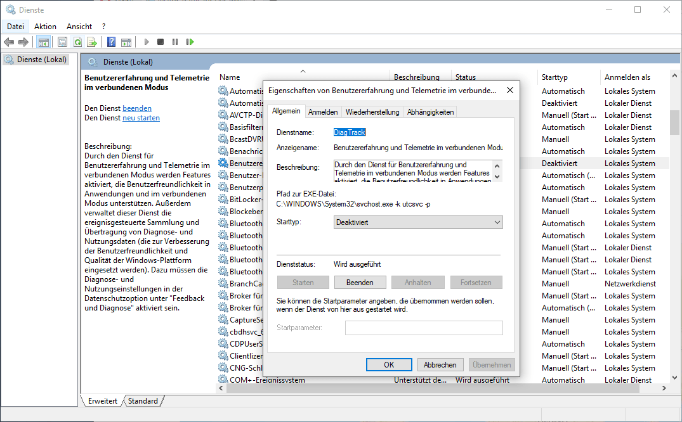Viewport: 682px width, 422px height.
Task: Toggle the console tree show/hide icon
Action: click(44, 42)
